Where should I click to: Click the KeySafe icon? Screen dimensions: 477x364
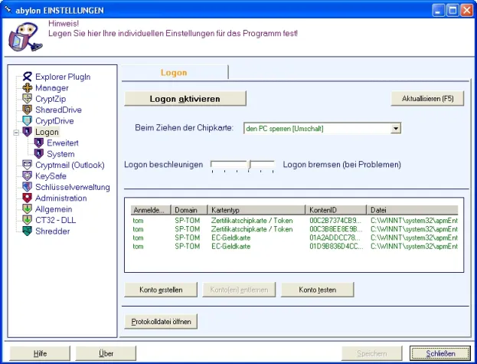click(28, 176)
